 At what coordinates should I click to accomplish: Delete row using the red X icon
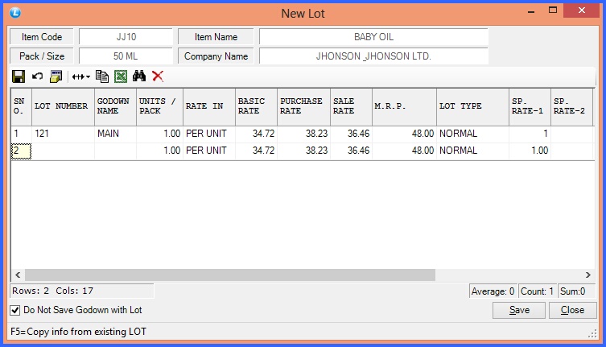tap(158, 76)
